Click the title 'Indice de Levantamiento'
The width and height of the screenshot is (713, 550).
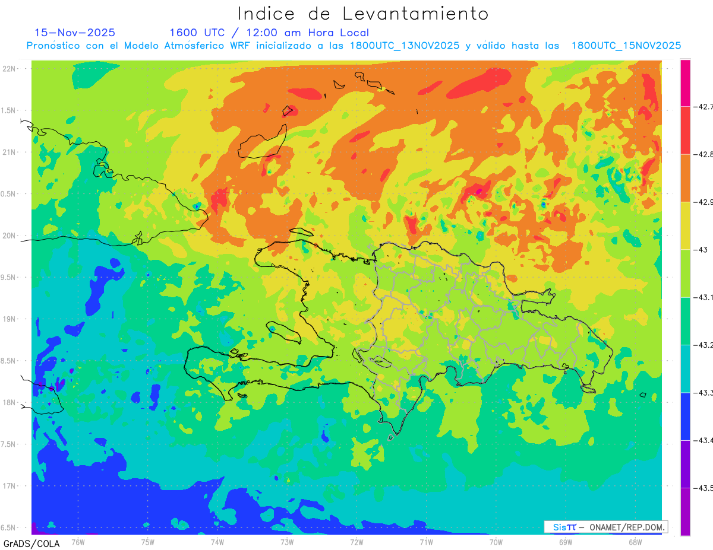[363, 14]
